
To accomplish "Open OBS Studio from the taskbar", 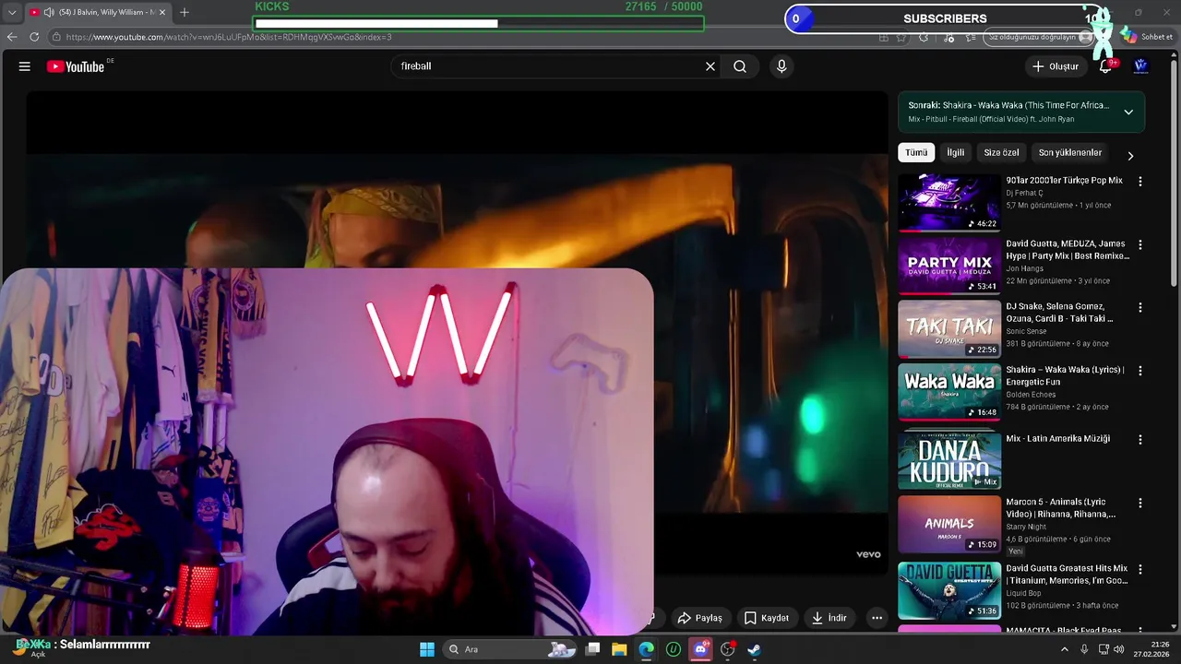I will [727, 649].
